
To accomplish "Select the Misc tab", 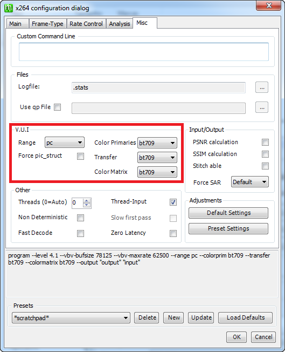I will pos(145,23).
